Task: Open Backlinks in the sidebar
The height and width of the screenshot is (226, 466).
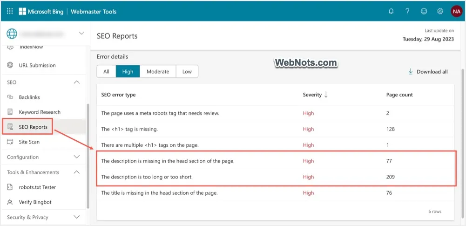Action: [29, 97]
